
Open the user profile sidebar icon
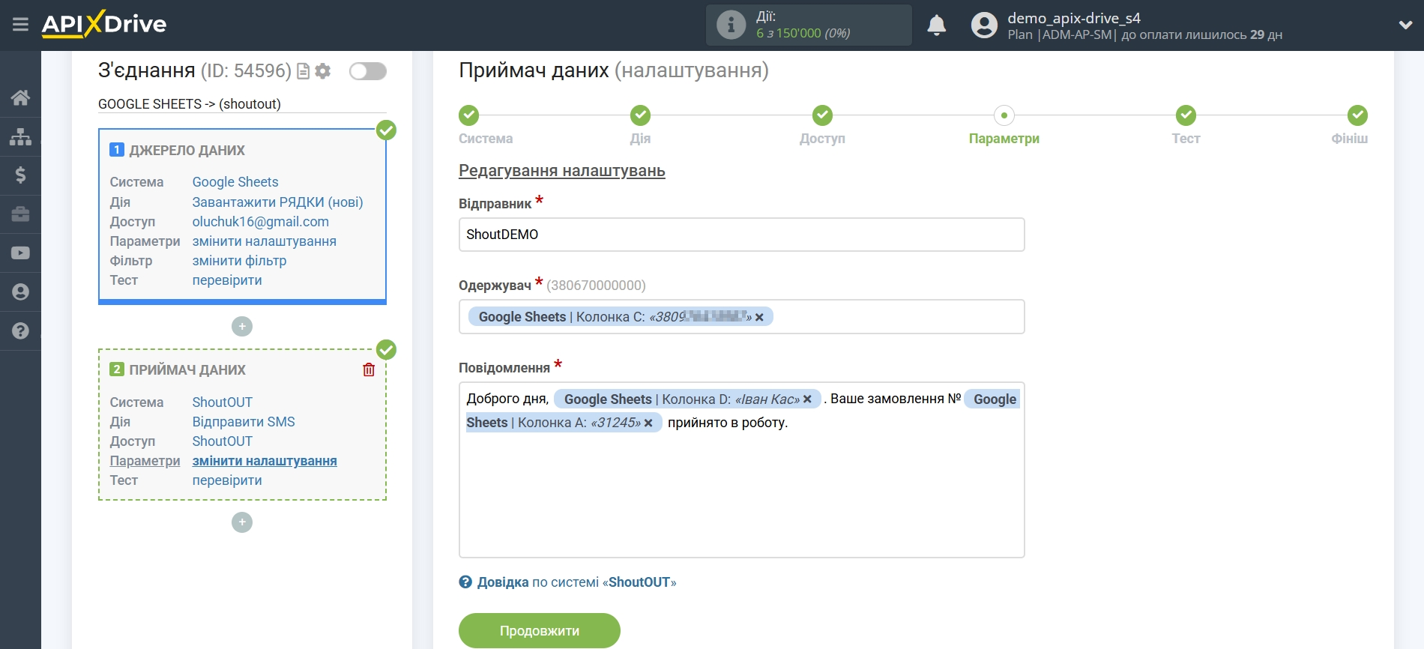(20, 292)
